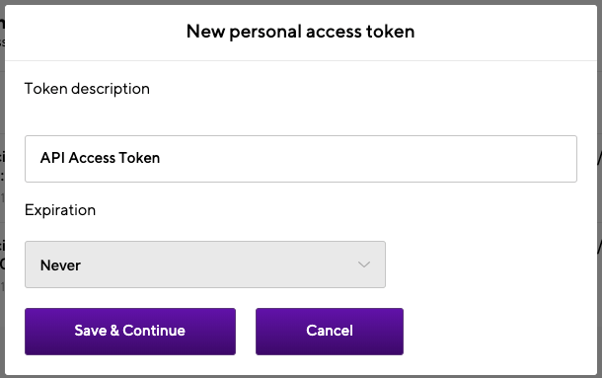This screenshot has height=378, width=602.
Task: Click the word 'Token' in the description field
Action: (139, 158)
